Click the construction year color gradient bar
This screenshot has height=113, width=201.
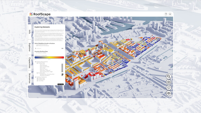49,57
